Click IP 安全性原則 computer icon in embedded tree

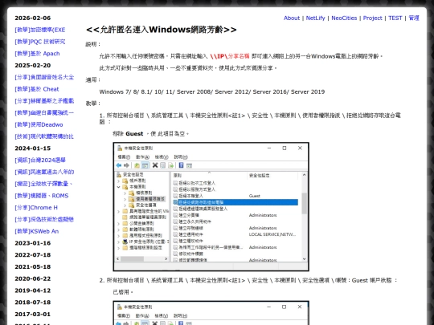(125, 242)
